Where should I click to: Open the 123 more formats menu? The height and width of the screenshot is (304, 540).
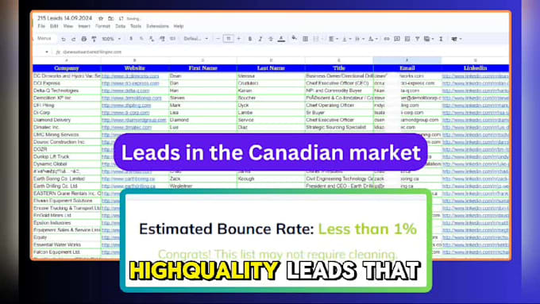(x=172, y=39)
